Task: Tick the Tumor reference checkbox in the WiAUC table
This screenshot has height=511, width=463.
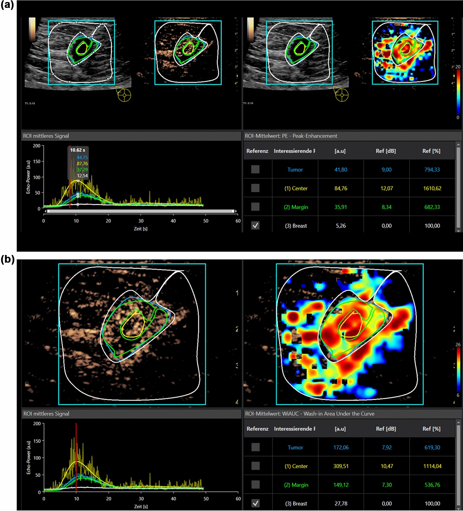Action: point(255,447)
